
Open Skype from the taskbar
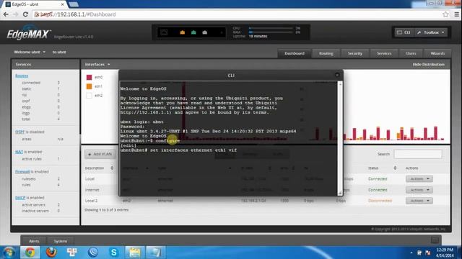tap(114, 253)
